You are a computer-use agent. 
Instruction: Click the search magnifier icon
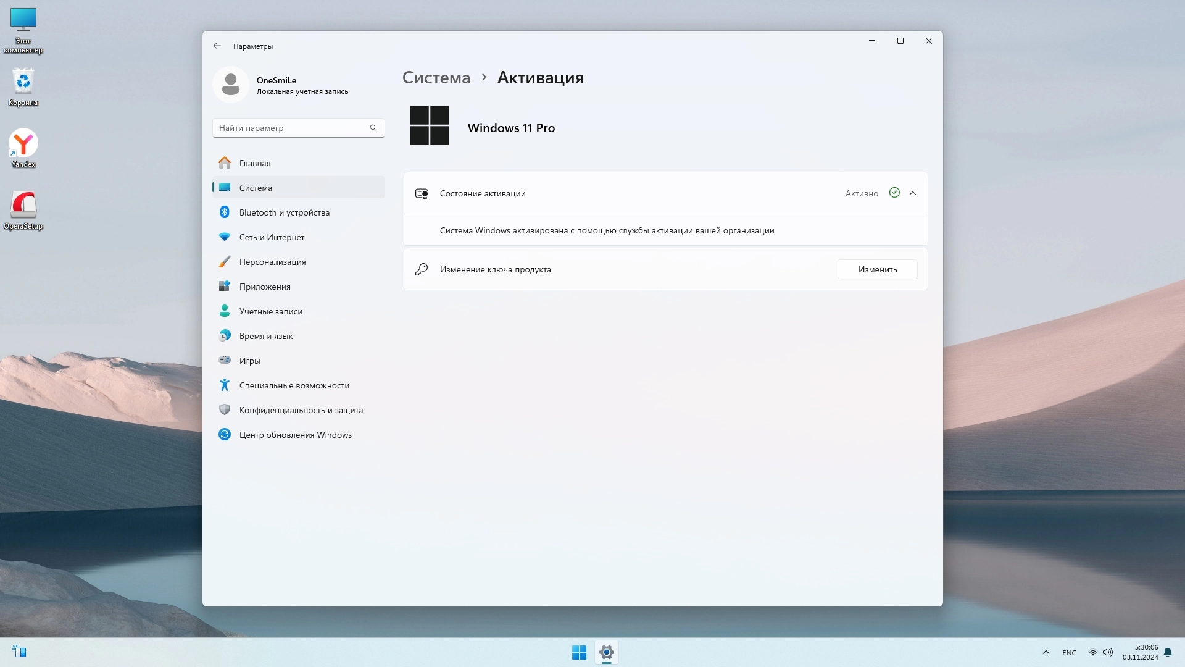click(373, 128)
